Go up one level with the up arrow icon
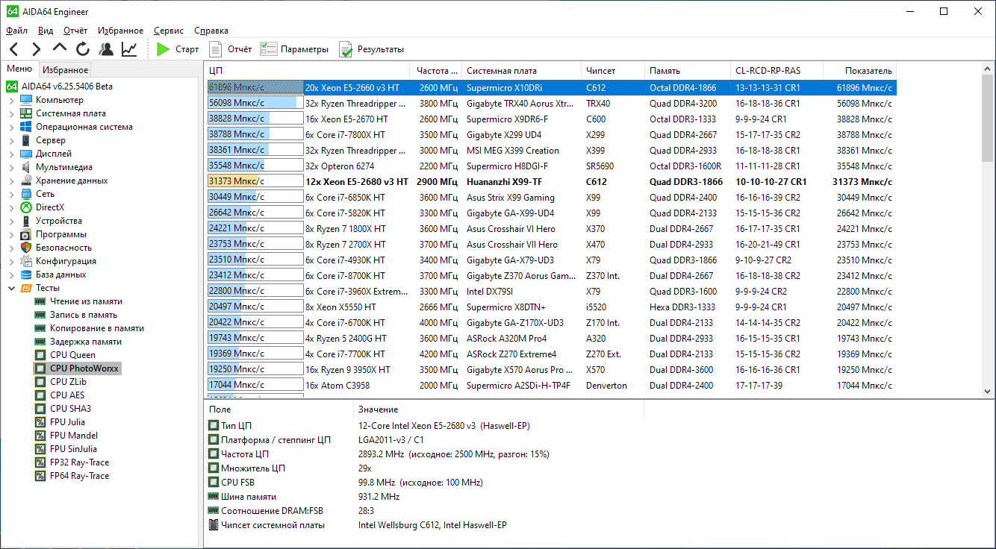 60,49
